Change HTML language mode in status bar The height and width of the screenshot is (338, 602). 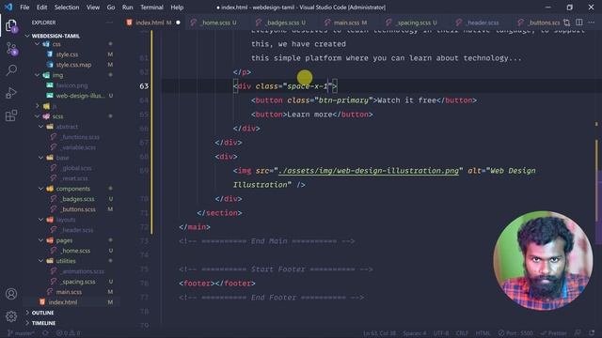483,333
